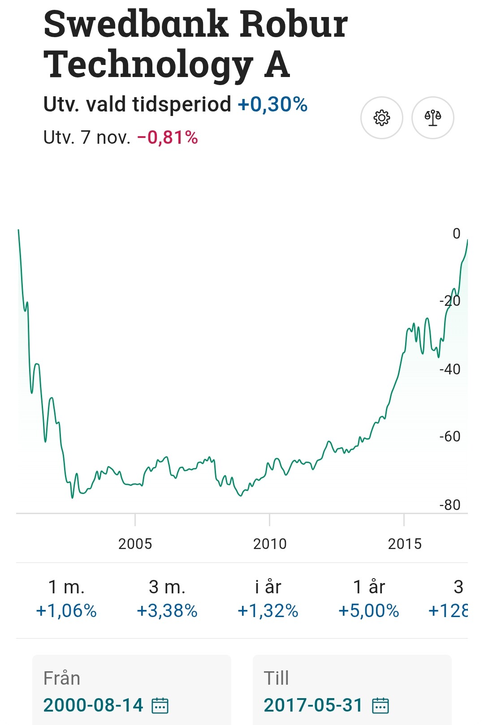Click the −0,81% 7 nov. change
The width and height of the screenshot is (484, 725).
coord(167,137)
